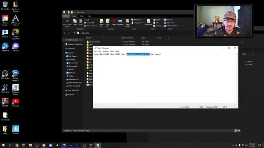Open the Rocket League desktop icon
Viewport: 264px width, 148px height.
point(16,76)
